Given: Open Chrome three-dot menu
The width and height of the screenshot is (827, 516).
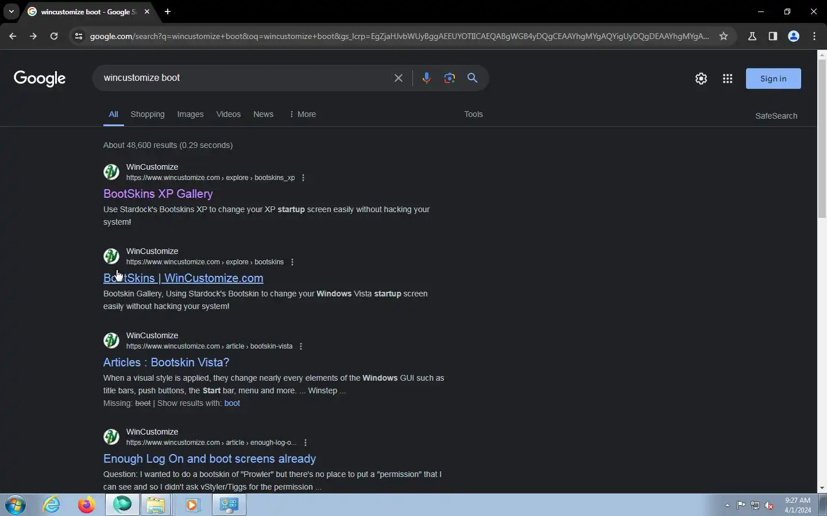Looking at the screenshot, I should pyautogui.click(x=814, y=36).
